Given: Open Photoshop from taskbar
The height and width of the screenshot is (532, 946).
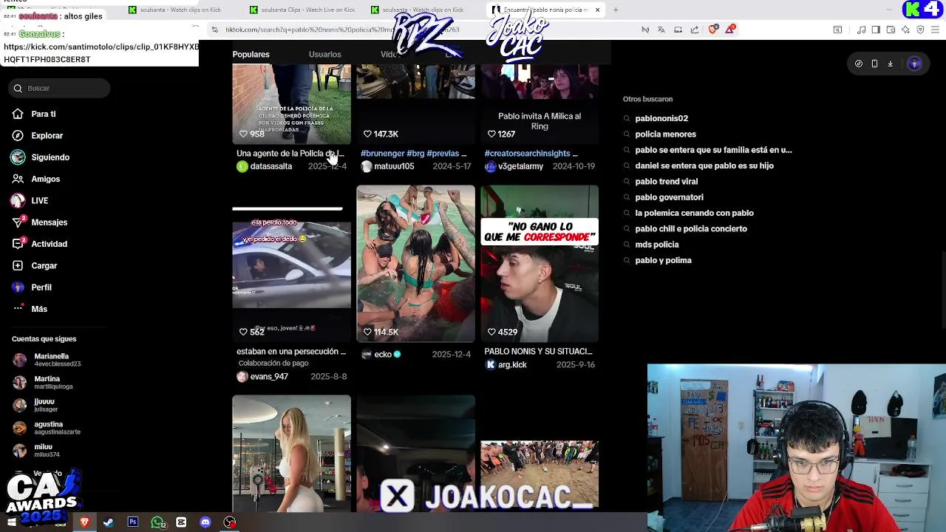Looking at the screenshot, I should pyautogui.click(x=132, y=522).
